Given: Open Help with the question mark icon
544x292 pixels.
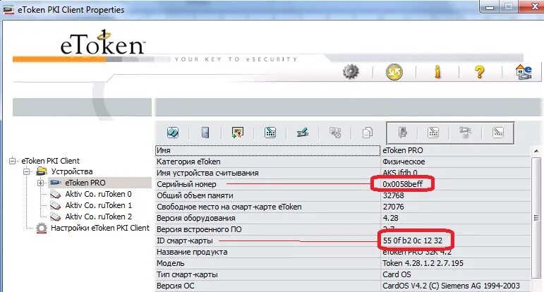Looking at the screenshot, I should tap(480, 72).
